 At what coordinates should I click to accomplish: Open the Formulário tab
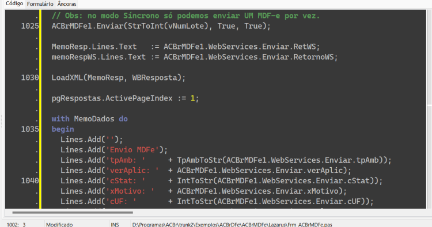click(40, 4)
